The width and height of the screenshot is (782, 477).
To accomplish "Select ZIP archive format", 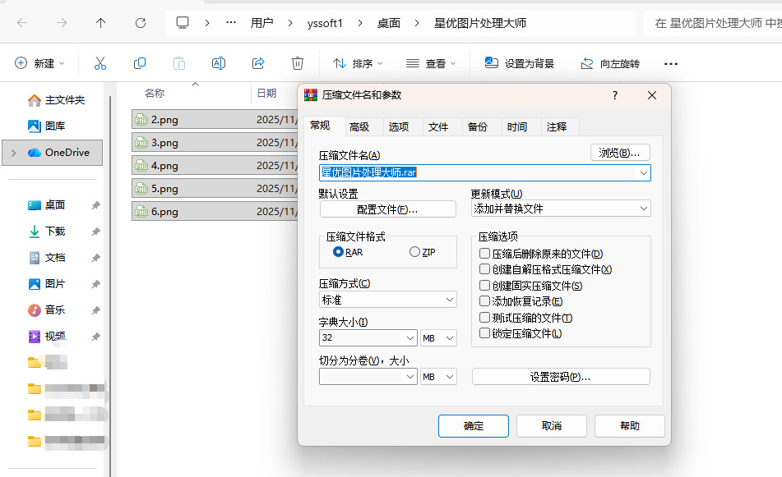I will pos(423,252).
